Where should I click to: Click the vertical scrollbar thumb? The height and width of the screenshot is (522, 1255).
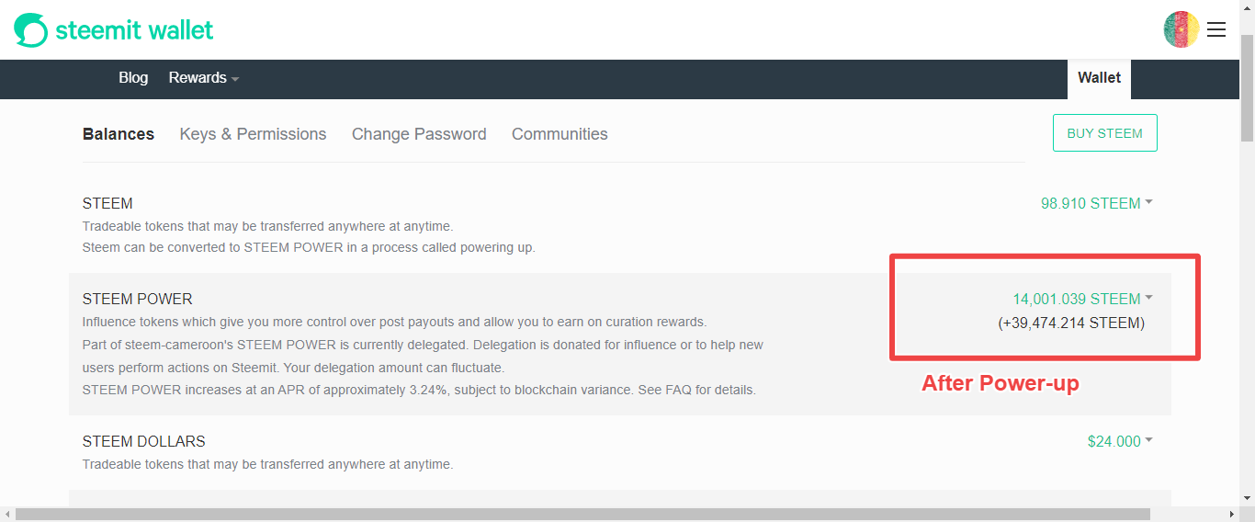pos(1247,87)
